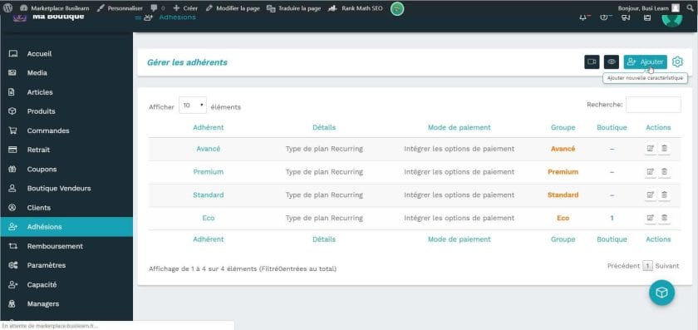Click the video tutorial camera icon
The image size is (698, 330).
pos(592,62)
